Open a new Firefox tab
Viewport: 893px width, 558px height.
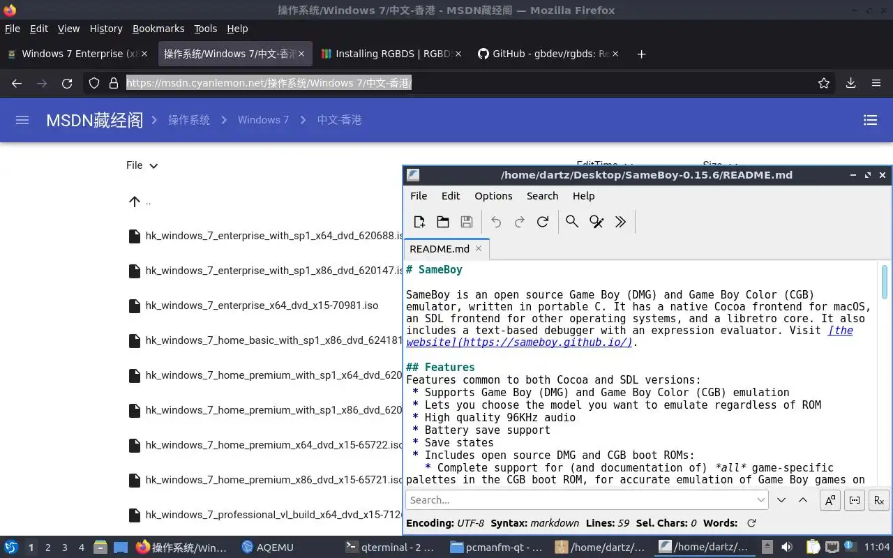pos(641,54)
